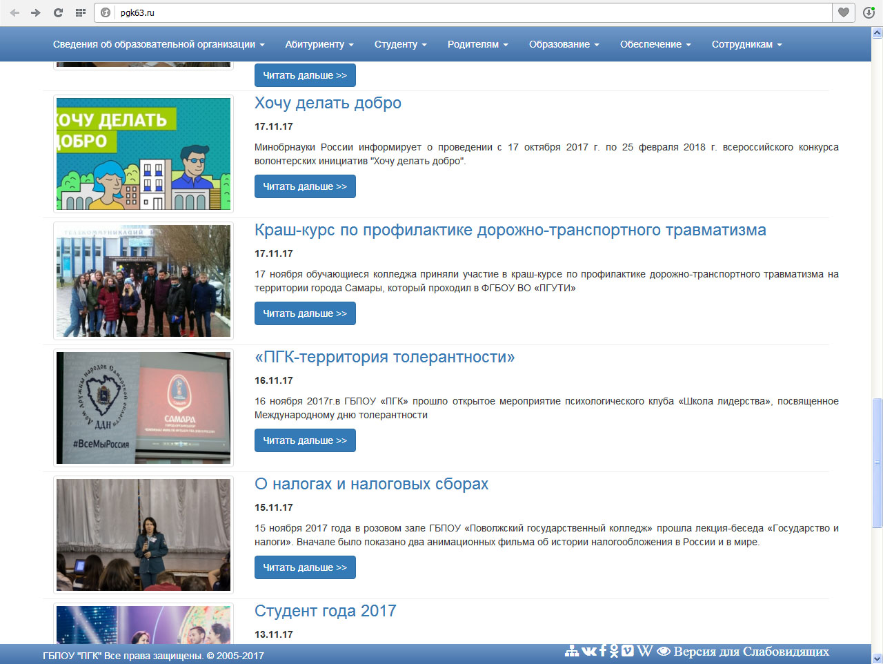Click the date 16.11.17
This screenshot has height=664, width=883.
(274, 380)
